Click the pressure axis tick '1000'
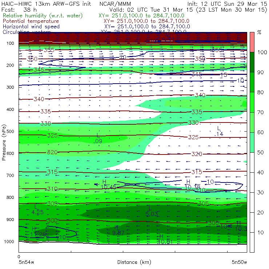The image size is (269, 269). [9, 241]
